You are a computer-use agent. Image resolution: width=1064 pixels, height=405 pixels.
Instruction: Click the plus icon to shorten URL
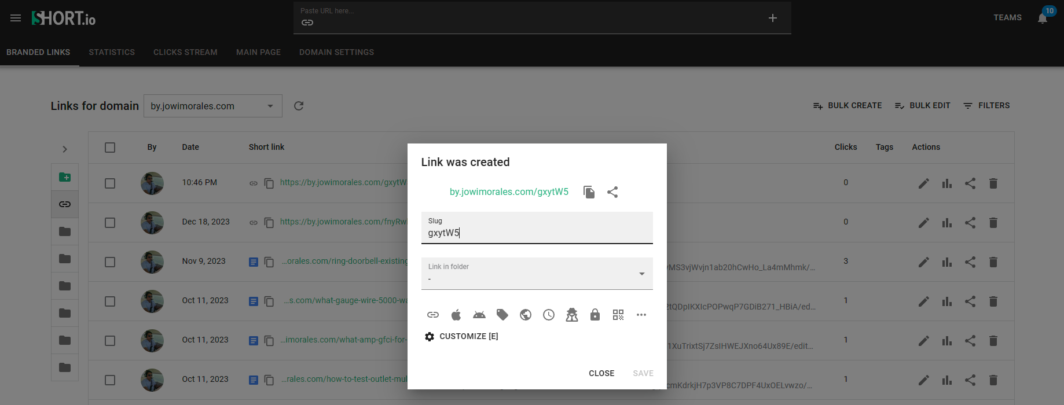pos(773,18)
